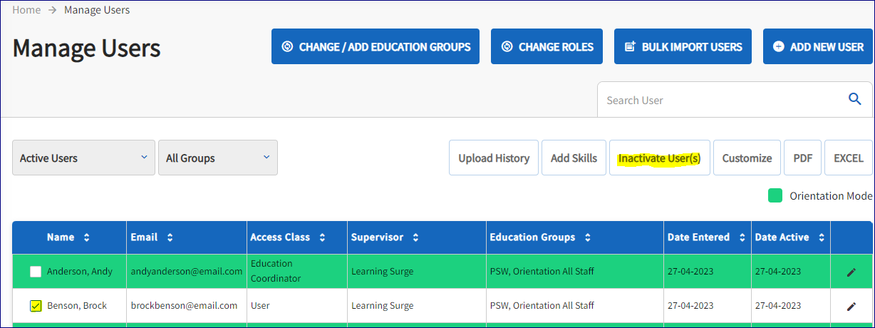Edit Anderson, Andy with pencil icon
875x328 pixels.
pyautogui.click(x=851, y=272)
